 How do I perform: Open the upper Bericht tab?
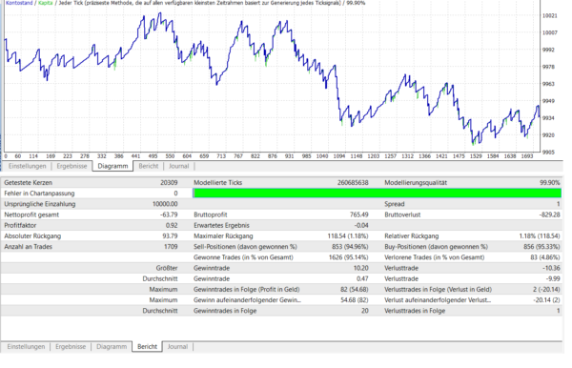149,166
